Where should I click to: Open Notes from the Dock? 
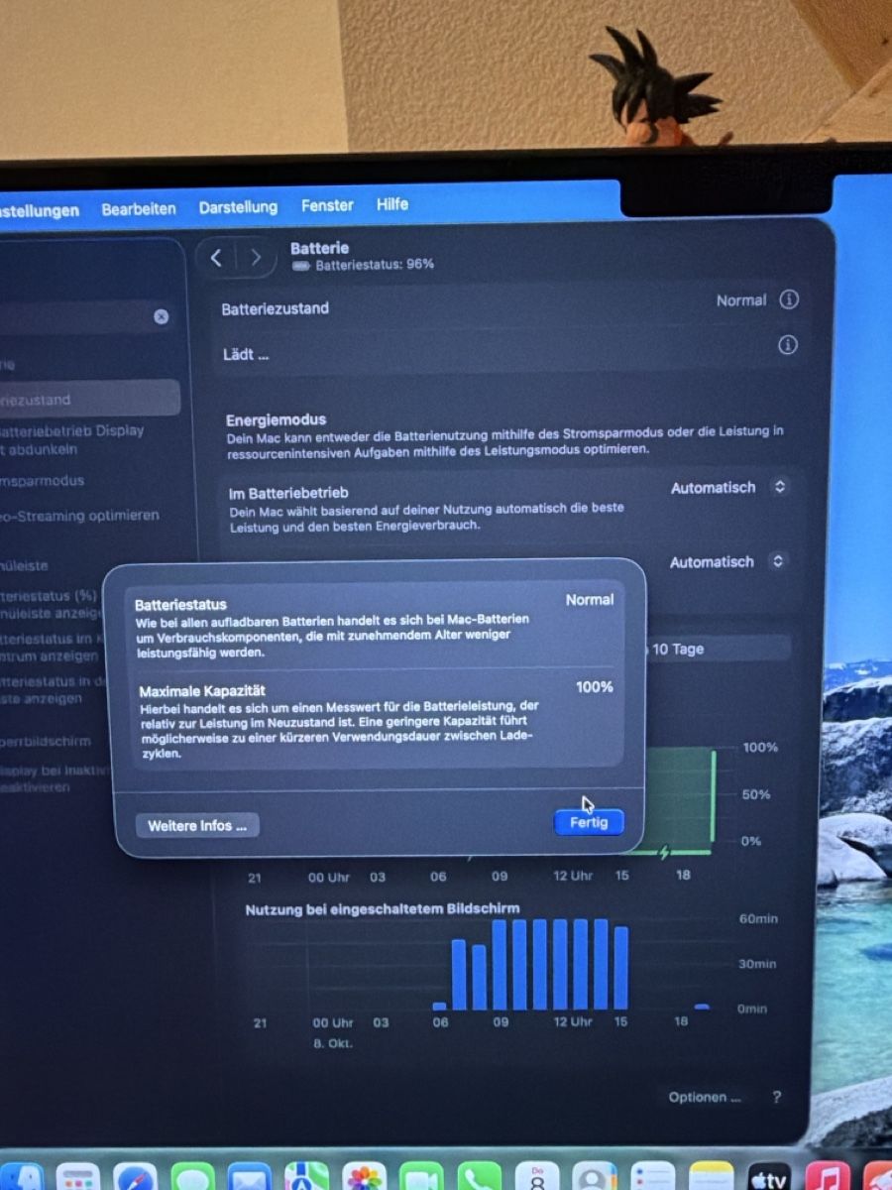(x=711, y=1178)
